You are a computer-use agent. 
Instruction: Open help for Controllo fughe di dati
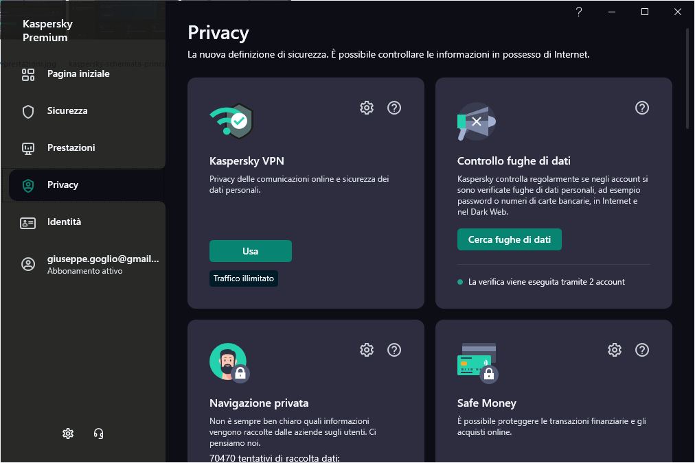(x=642, y=108)
